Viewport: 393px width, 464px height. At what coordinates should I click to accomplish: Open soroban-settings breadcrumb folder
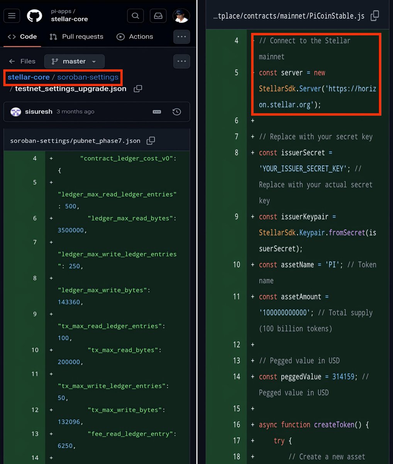click(x=88, y=77)
